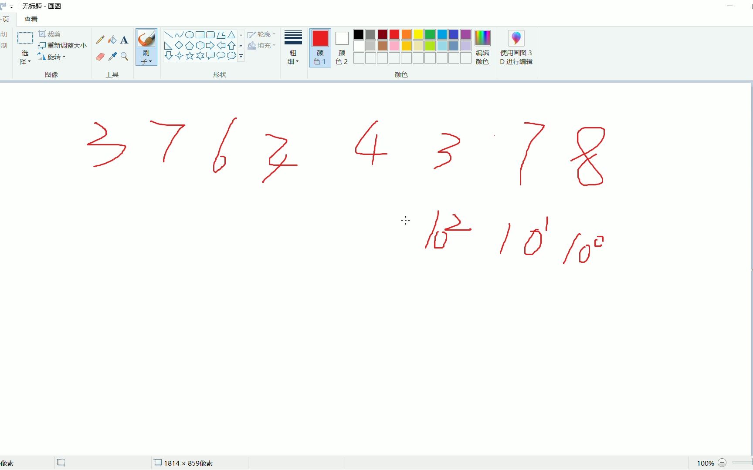Click the 100% zoom level text
Image resolution: width=753 pixels, height=470 pixels.
(x=705, y=463)
